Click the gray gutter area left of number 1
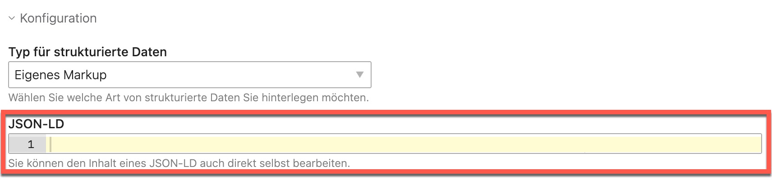The image size is (772, 180). click(17, 144)
